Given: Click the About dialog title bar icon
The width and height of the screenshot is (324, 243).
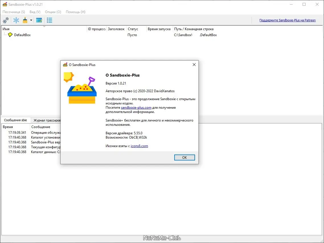Looking at the screenshot, I should tap(65, 65).
